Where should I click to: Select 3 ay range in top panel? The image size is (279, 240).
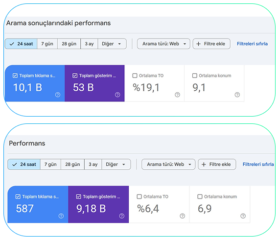[89, 44]
